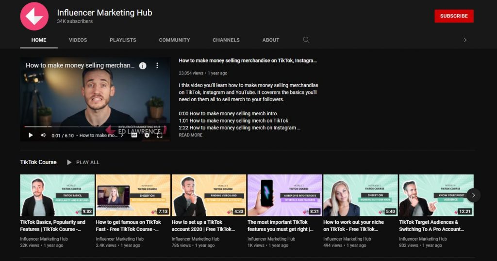This screenshot has width=497, height=261.
Task: Click channel name under TikTok Basics video
Action: pyautogui.click(x=44, y=239)
